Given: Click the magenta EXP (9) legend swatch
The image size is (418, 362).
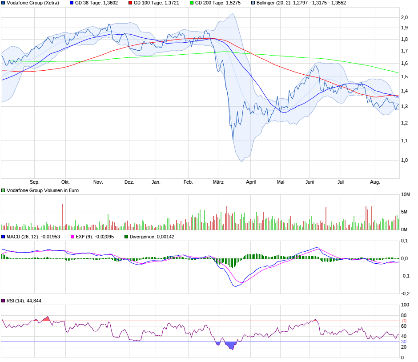Looking at the screenshot, I should click(72, 237).
